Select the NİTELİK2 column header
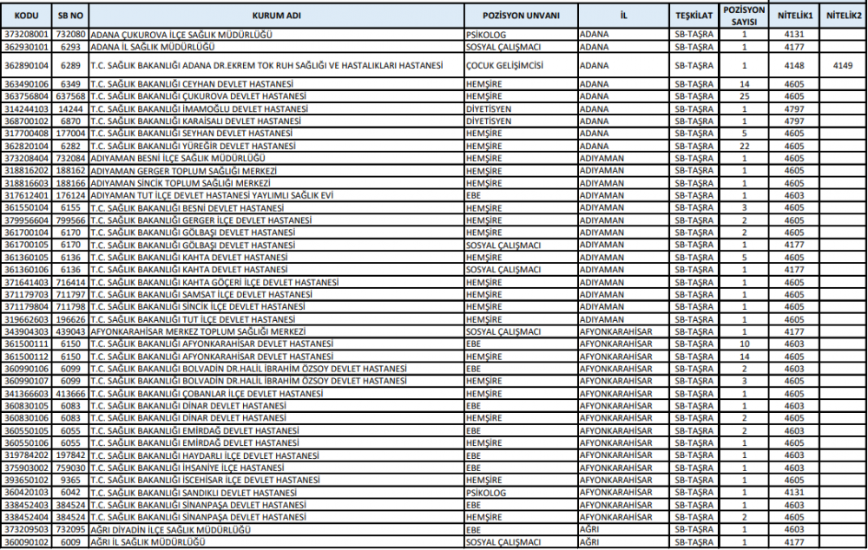 843,16
